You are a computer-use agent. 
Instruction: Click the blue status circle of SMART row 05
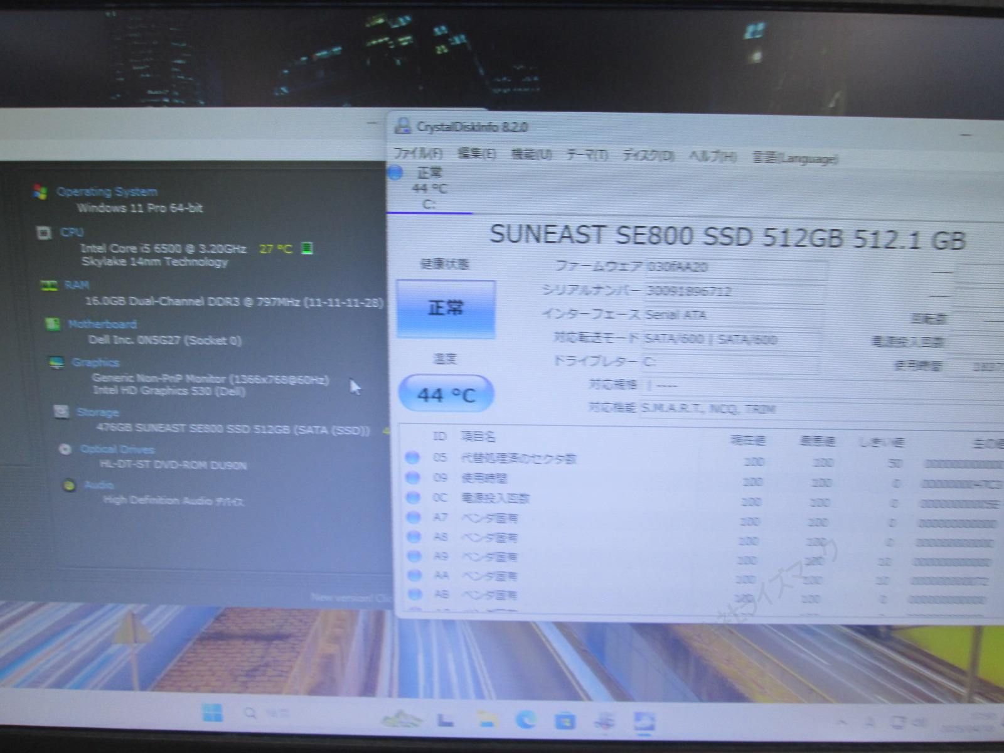412,457
